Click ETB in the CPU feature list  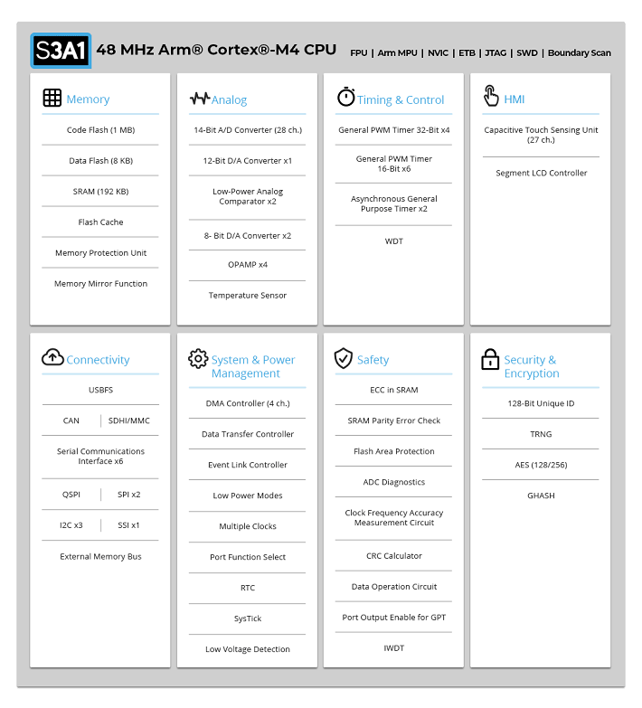tap(467, 52)
